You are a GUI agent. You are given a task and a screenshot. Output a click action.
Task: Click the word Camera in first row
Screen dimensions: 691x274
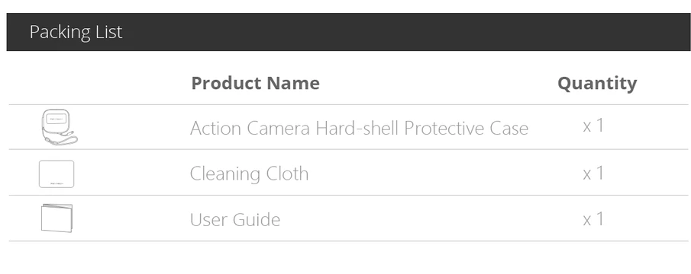(279, 128)
